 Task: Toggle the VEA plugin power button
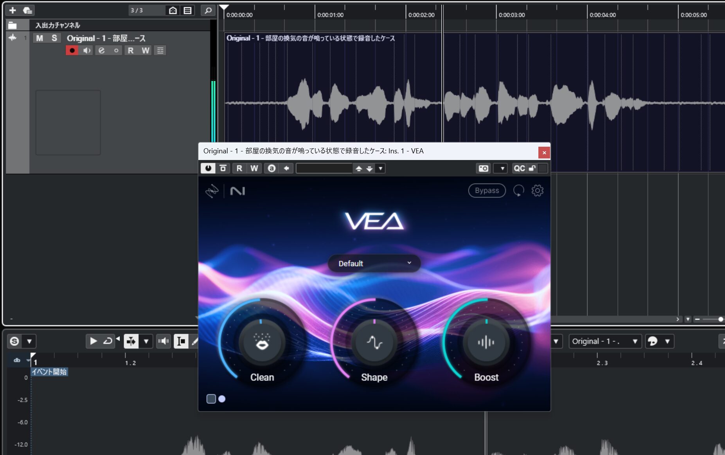pos(208,168)
